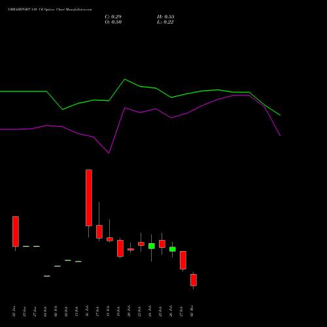Select the green 24 Feb candle
The image size is (327, 327).
pos(152,246)
